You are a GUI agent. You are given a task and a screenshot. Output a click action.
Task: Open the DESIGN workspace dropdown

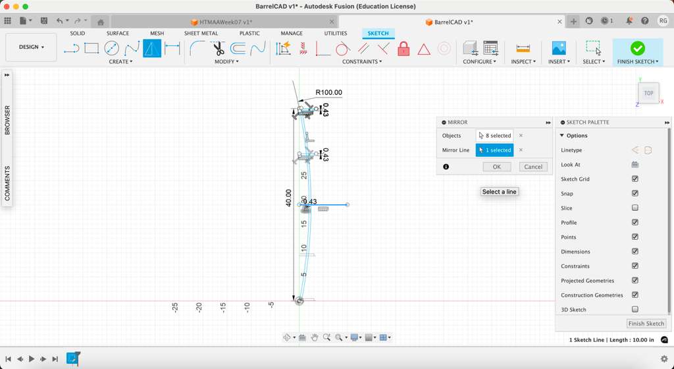tap(32, 47)
